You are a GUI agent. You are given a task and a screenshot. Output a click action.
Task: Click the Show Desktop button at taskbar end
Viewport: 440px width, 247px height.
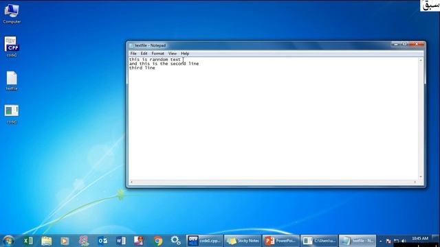pos(436,241)
